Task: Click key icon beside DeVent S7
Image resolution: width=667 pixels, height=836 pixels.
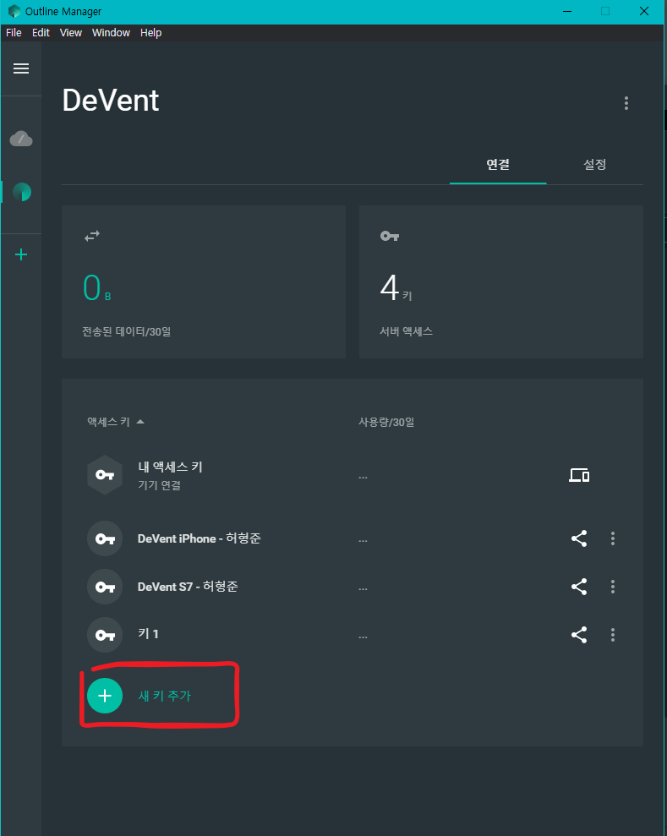Action: coord(105,587)
